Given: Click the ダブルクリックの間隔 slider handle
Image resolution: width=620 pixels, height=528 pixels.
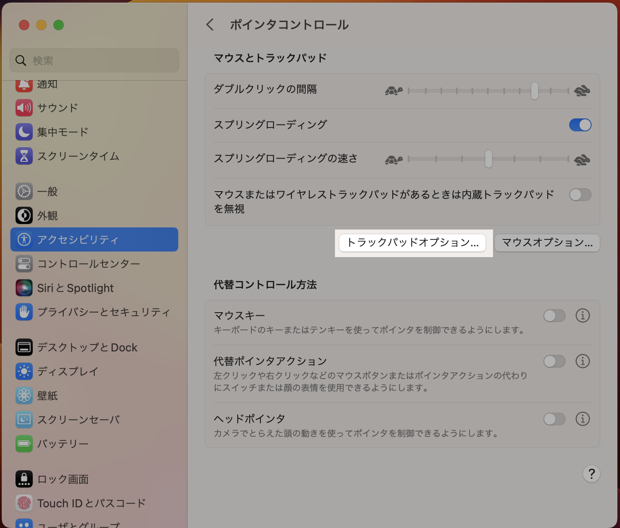Looking at the screenshot, I should tap(534, 91).
